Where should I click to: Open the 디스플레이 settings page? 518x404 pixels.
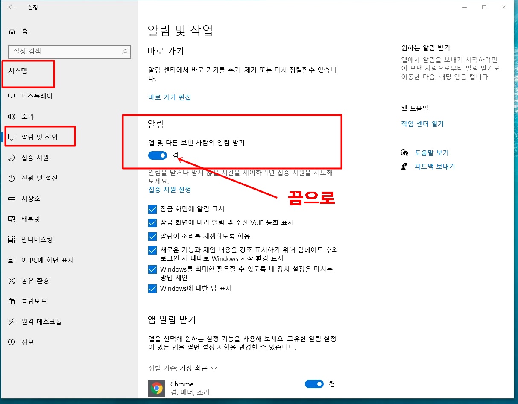[x=37, y=96]
